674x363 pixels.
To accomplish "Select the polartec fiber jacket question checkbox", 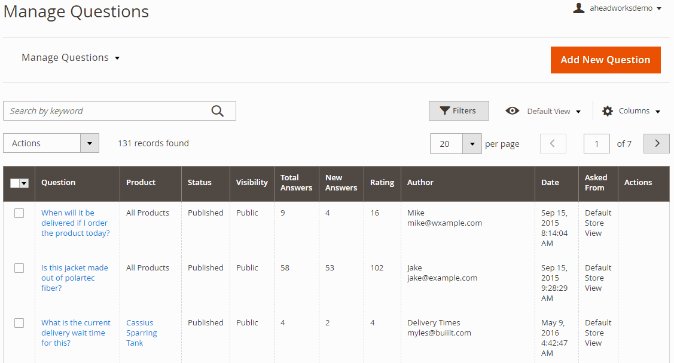I will tap(19, 268).
